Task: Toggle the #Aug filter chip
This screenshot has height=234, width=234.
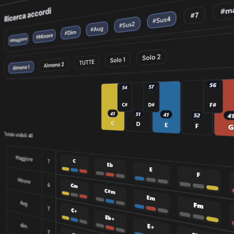Action: (x=97, y=29)
